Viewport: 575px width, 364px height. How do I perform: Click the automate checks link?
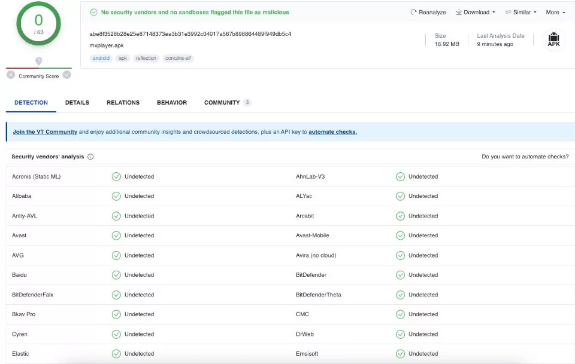pos(332,131)
